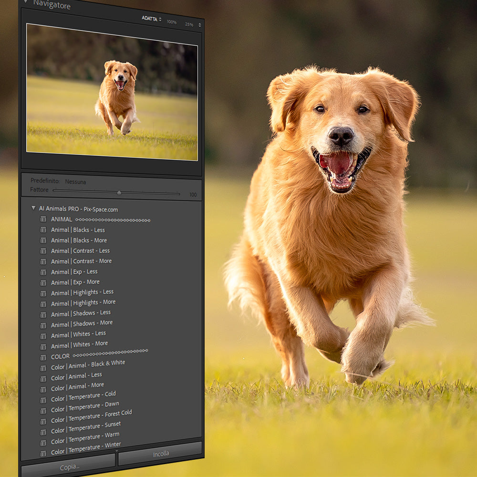Image resolution: width=477 pixels, height=477 pixels.
Task: Click preset icon next to Animal | Exp - More
Action: pyautogui.click(x=43, y=282)
